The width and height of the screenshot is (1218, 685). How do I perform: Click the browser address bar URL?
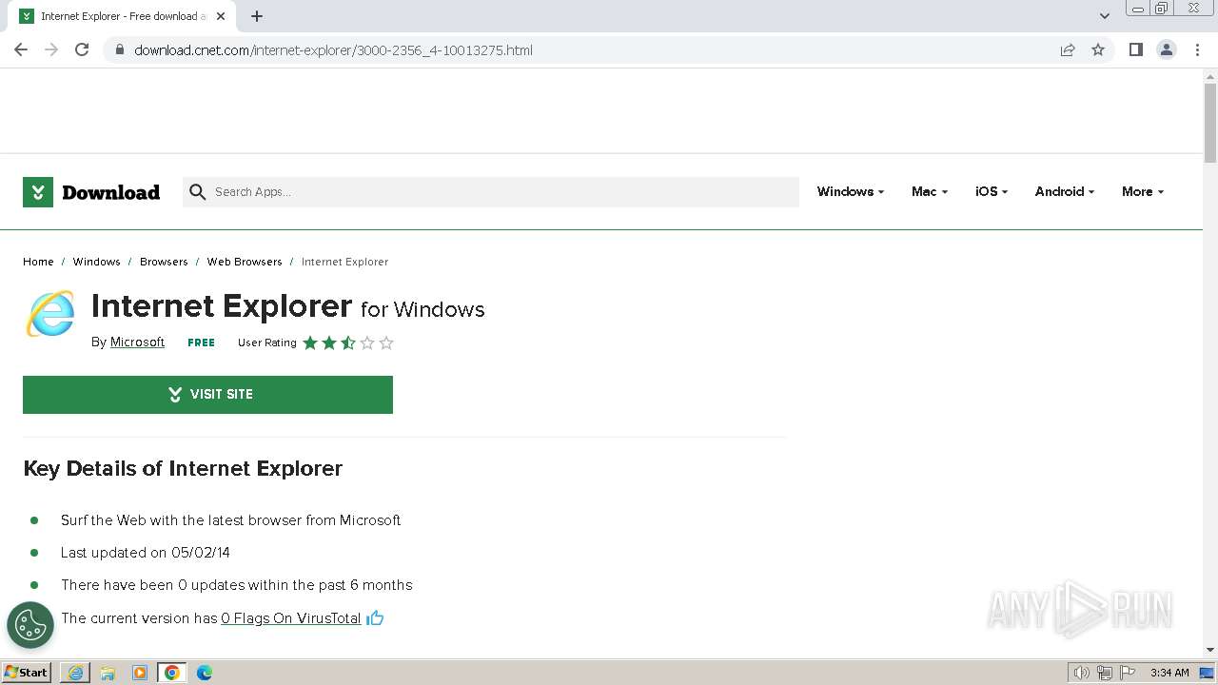click(333, 50)
